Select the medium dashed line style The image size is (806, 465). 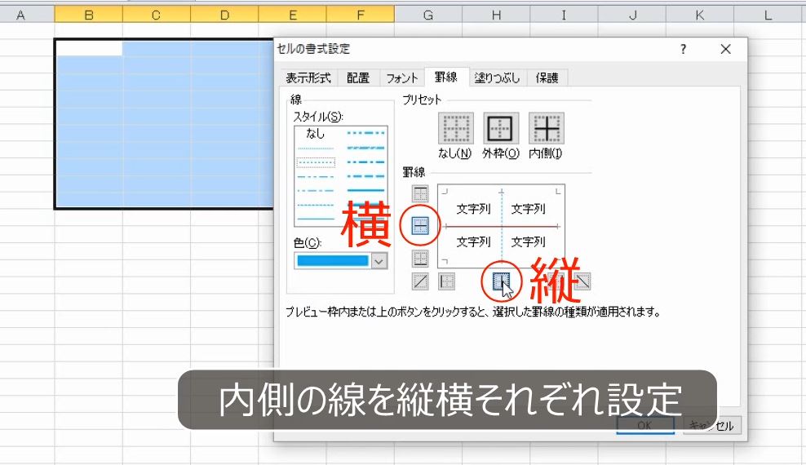366,176
